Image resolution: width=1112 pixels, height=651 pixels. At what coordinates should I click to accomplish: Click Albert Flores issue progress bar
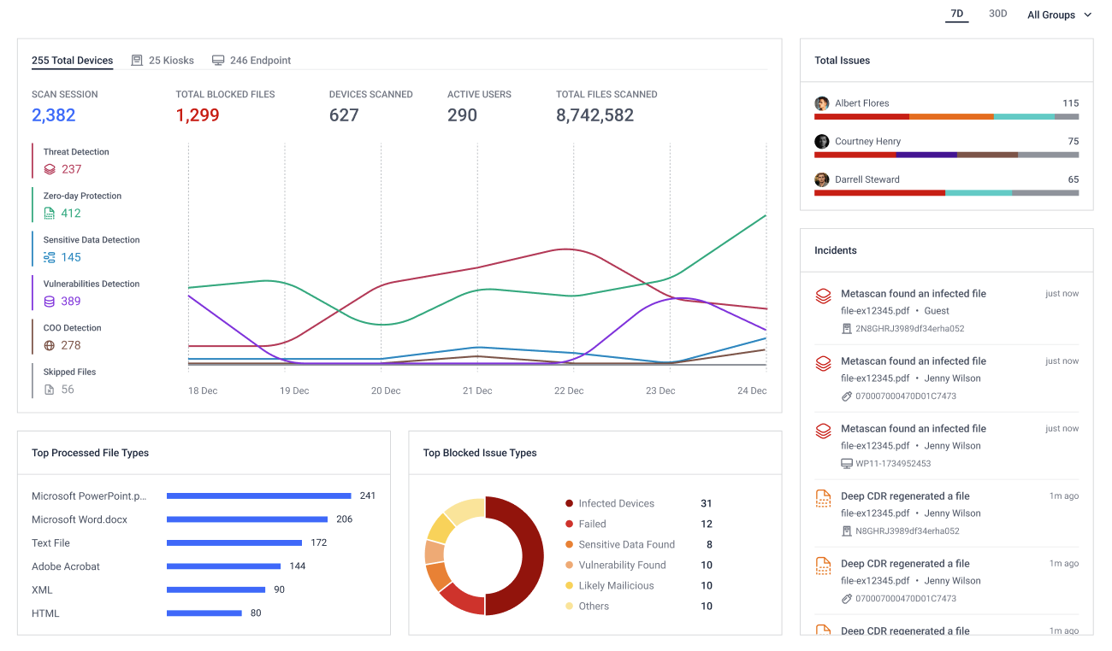(x=947, y=117)
